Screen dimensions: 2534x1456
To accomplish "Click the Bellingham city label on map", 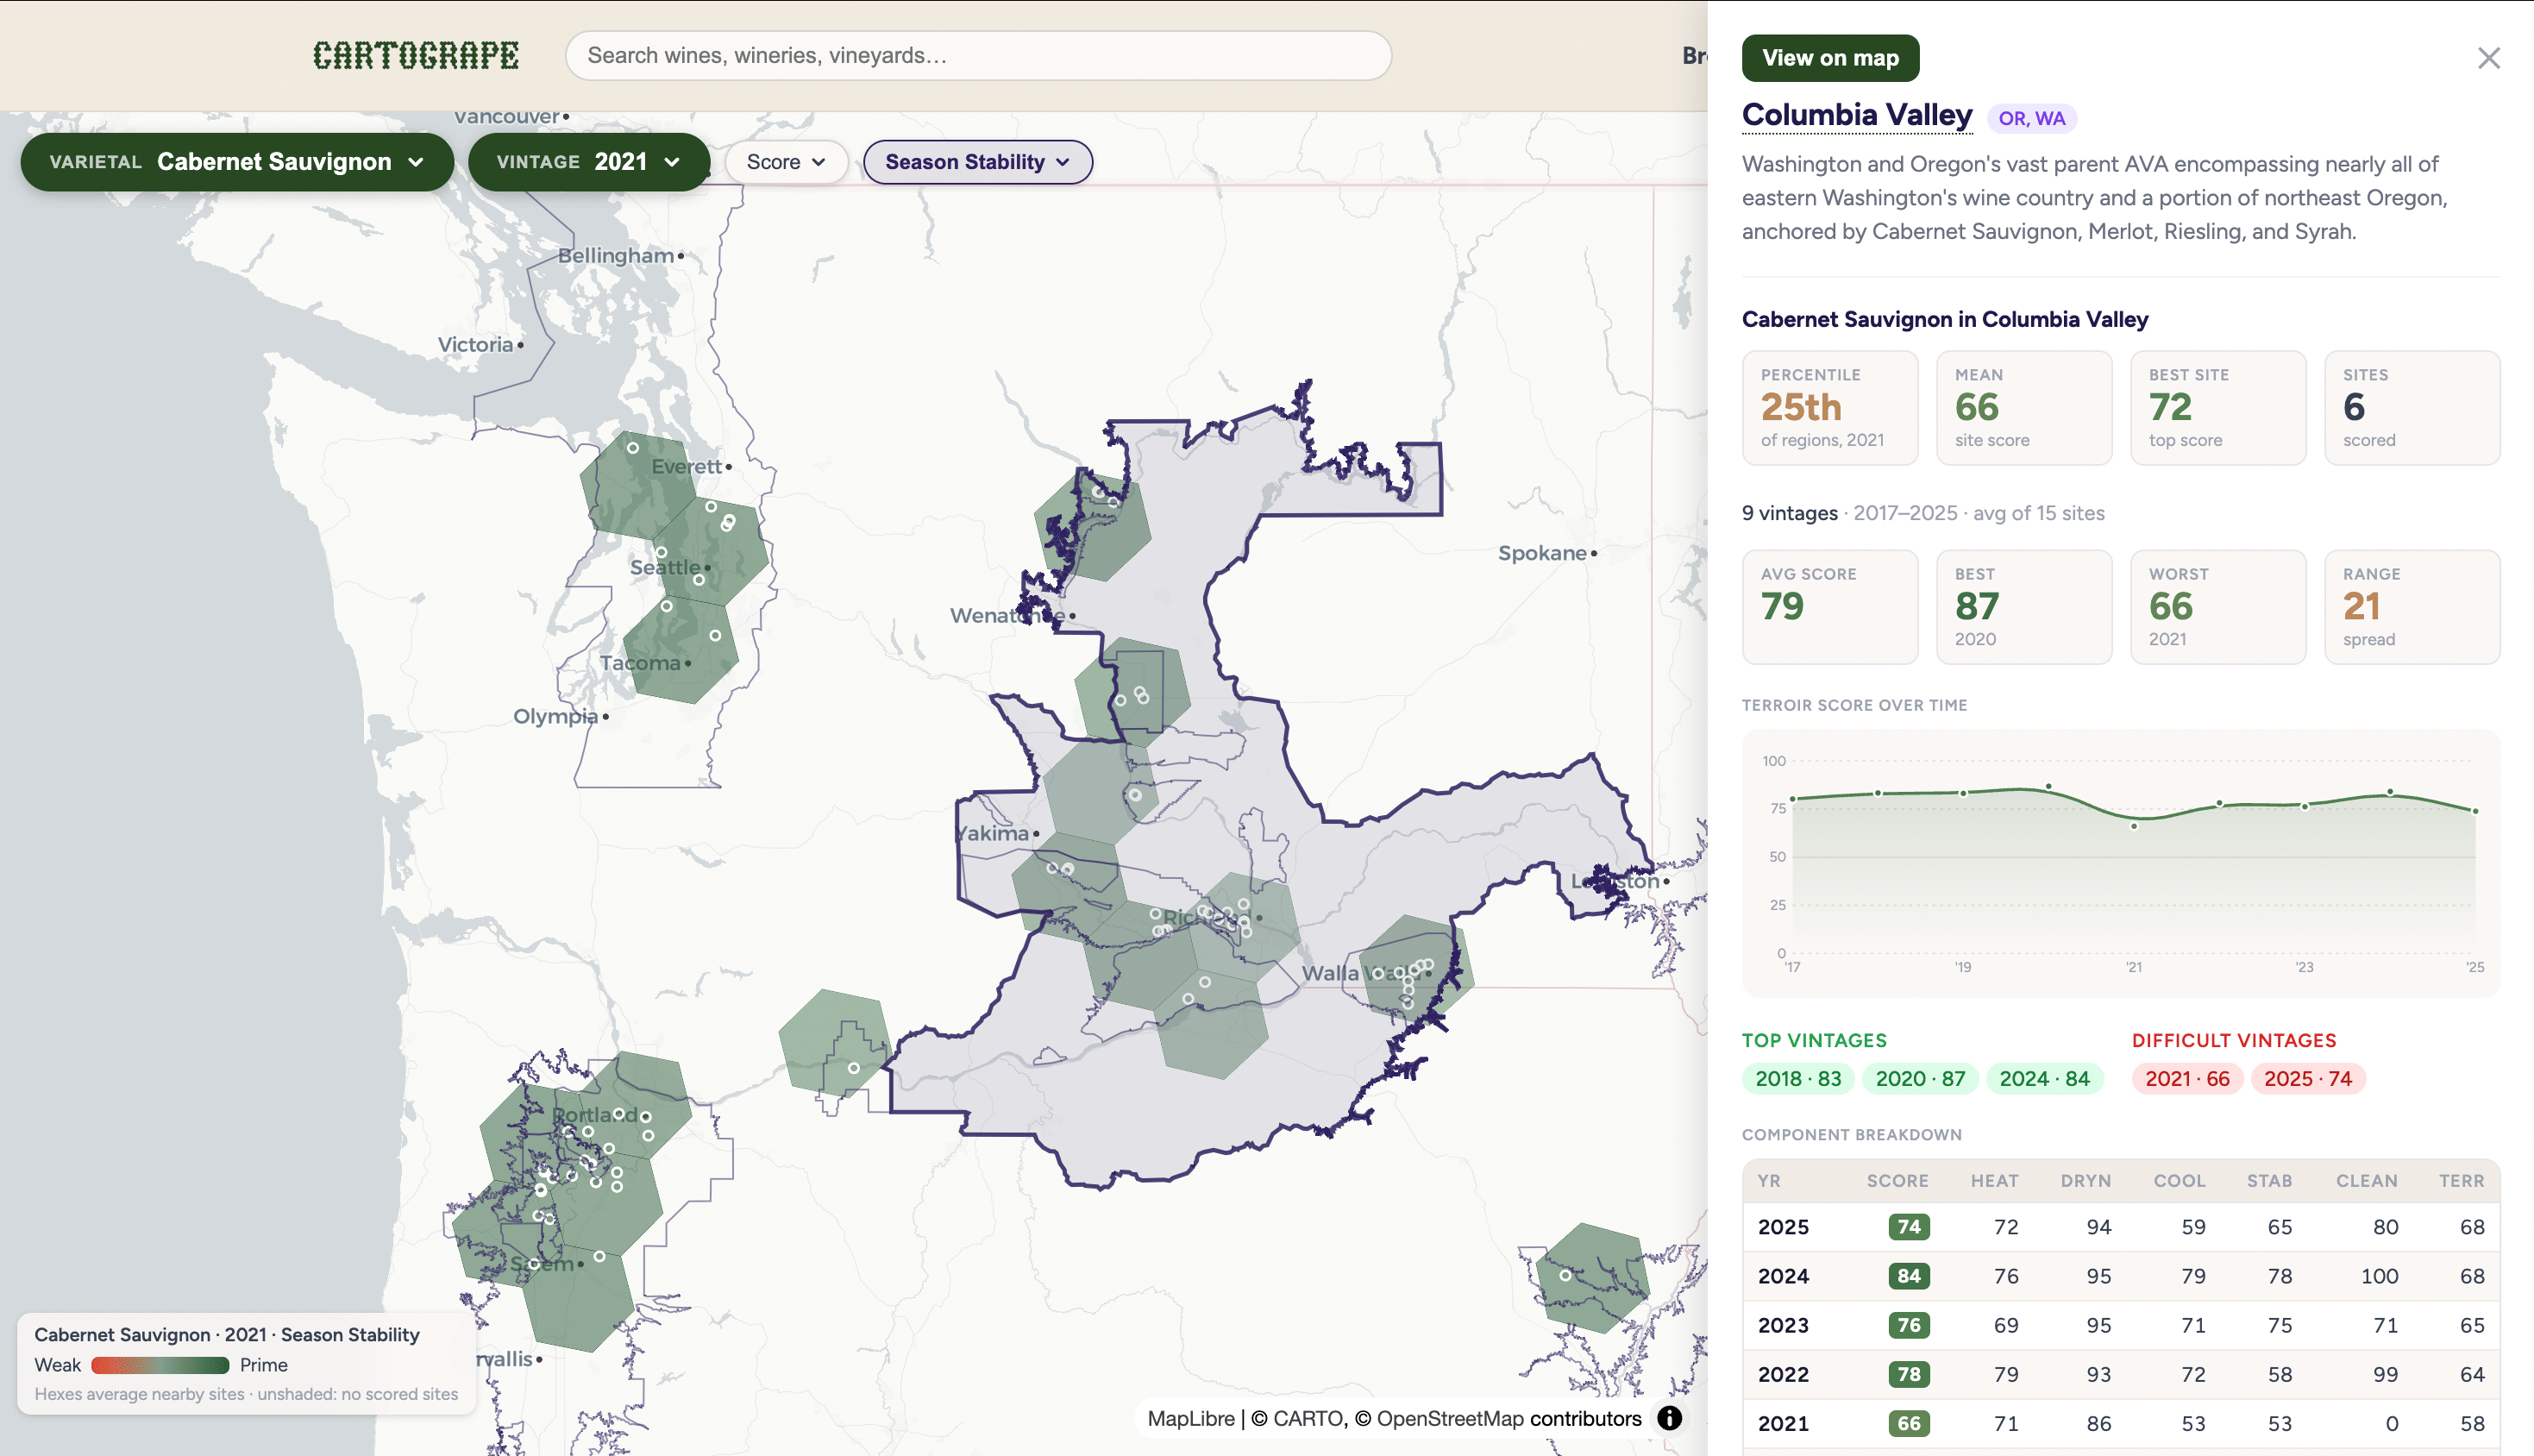I will [616, 255].
